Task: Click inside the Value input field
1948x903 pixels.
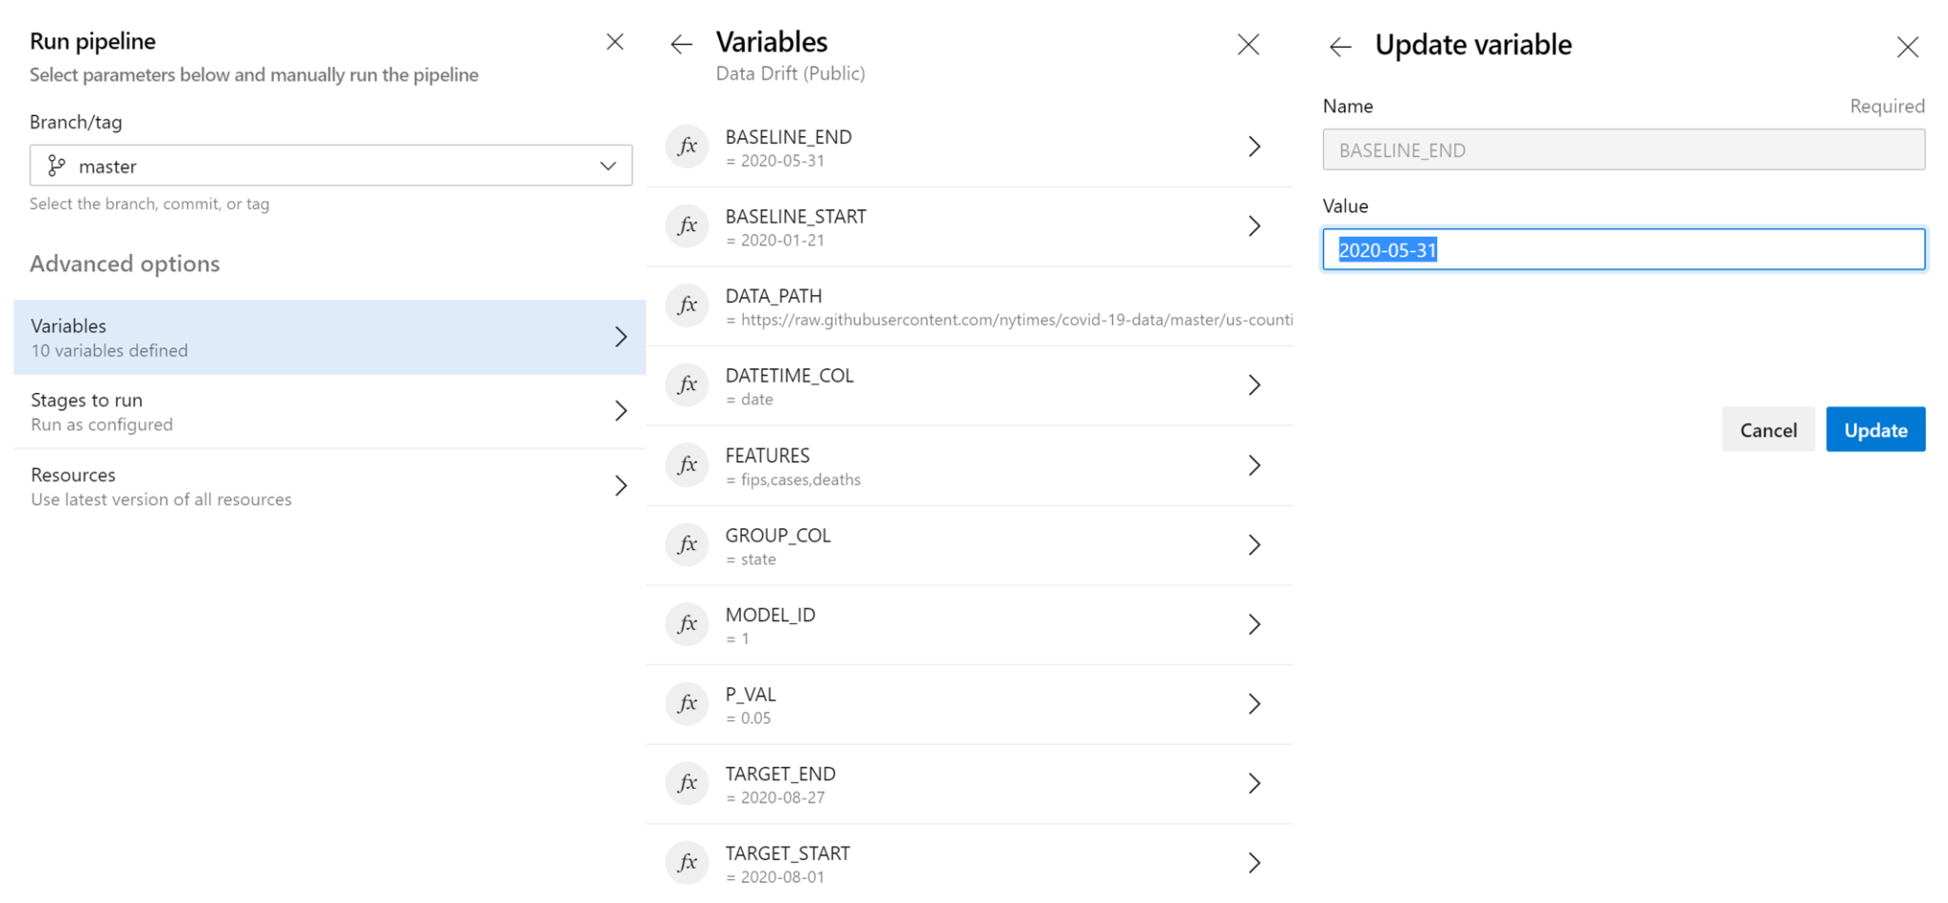Action: point(1623,249)
